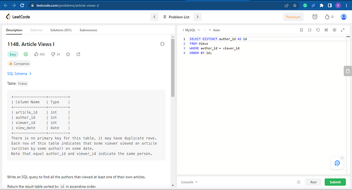Open Chrome profile avatar A

(338, 6)
